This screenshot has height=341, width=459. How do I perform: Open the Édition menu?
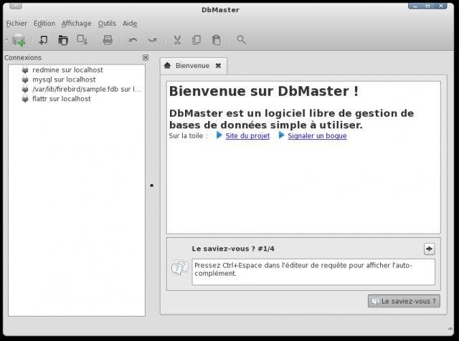[44, 24]
